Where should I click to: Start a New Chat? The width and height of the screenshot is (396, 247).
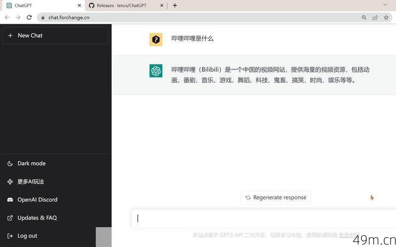[x=55, y=36]
